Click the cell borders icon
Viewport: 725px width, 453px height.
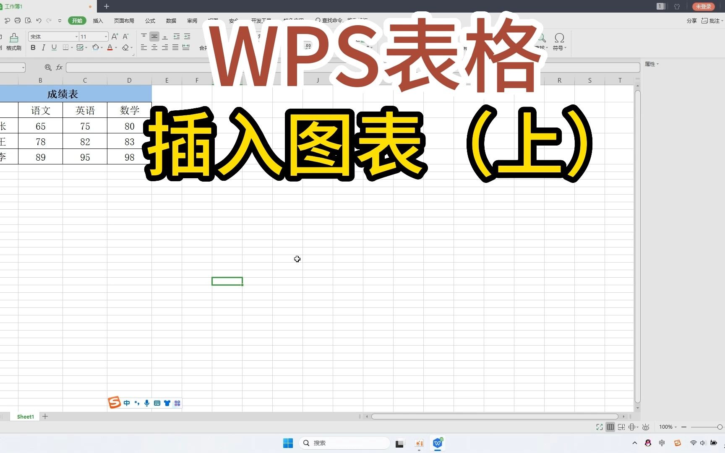click(x=65, y=47)
